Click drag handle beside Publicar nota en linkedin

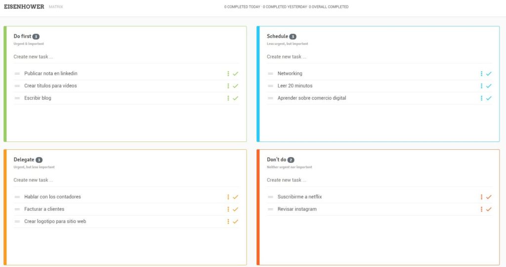tap(17, 74)
